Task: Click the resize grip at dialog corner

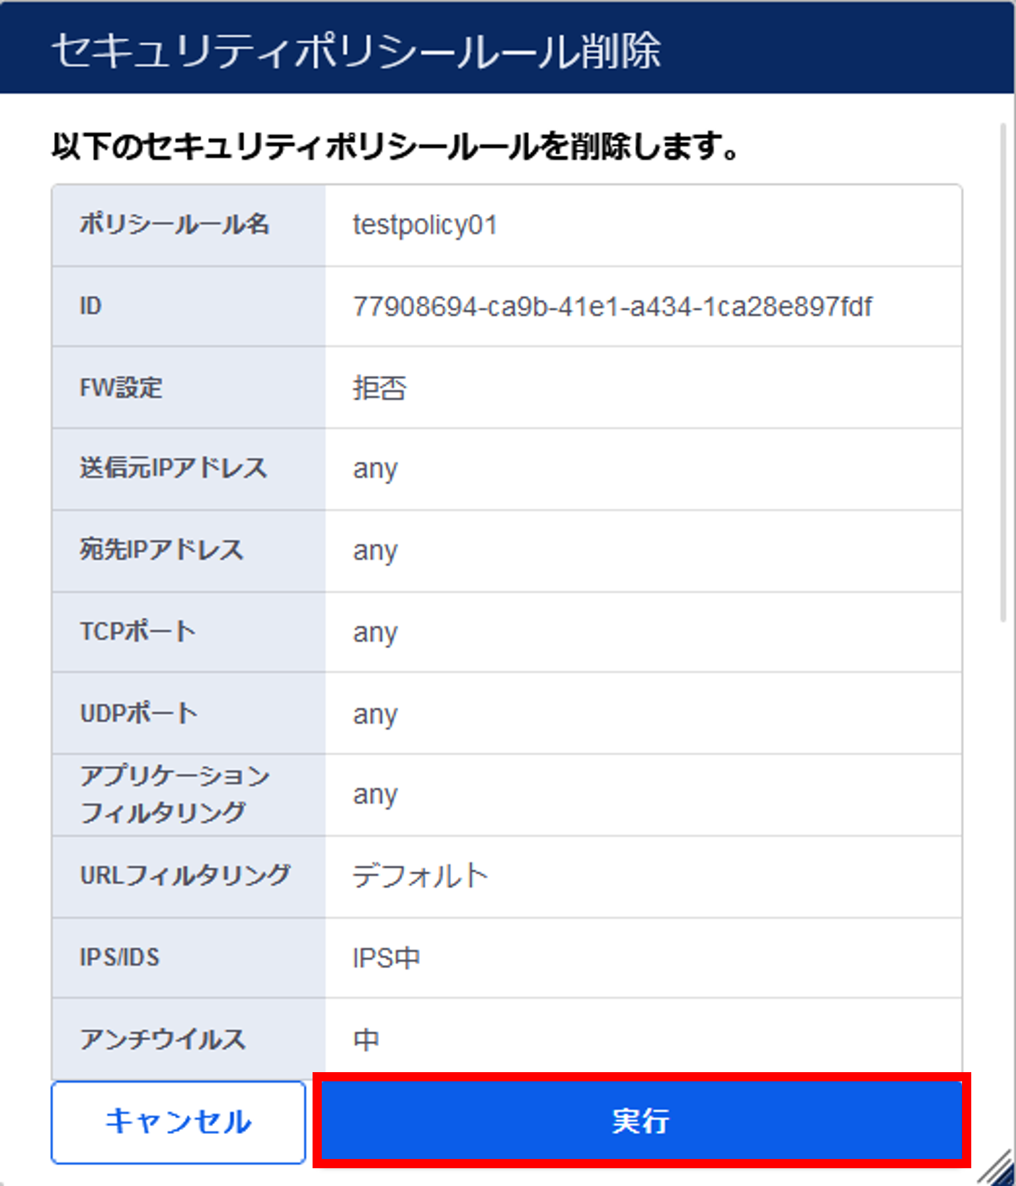Action: (x=996, y=1167)
